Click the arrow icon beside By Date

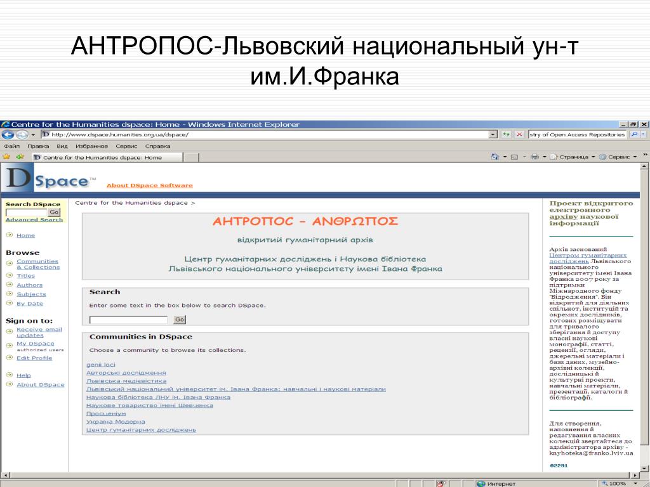coord(10,303)
